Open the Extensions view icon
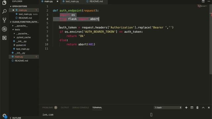This screenshot has height=119, width=212. coord(4,38)
